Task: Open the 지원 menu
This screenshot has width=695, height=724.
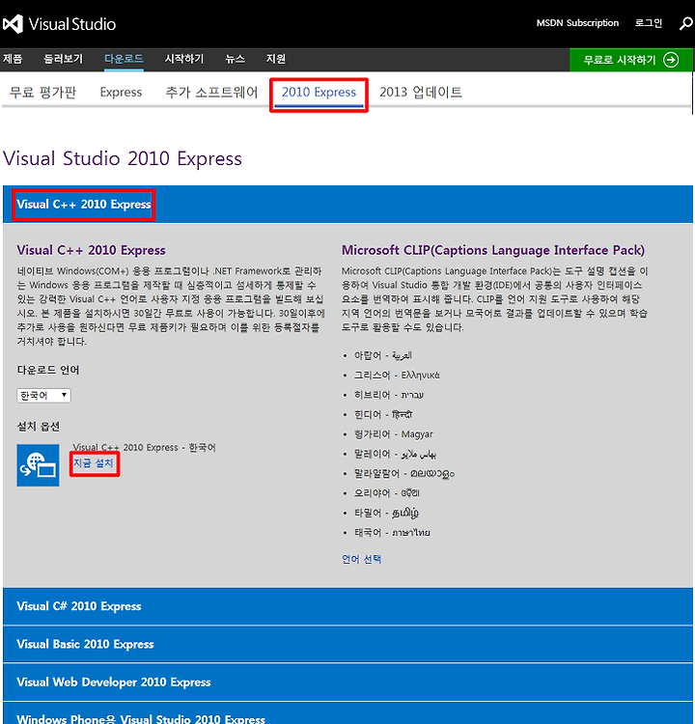Action: [276, 59]
